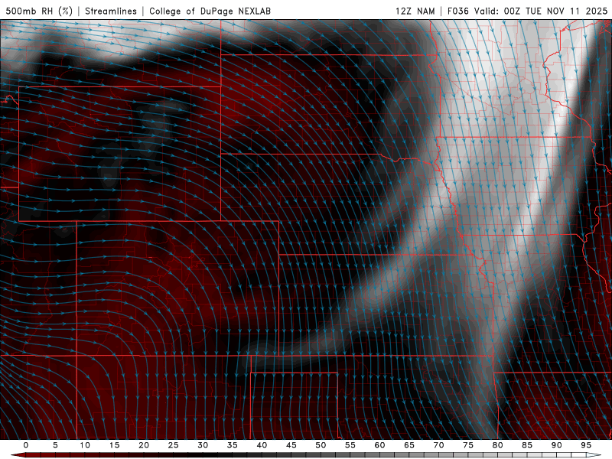Image resolution: width=612 pixels, height=459 pixels.
Task: Click the '5' value on the color scale
Action: coord(55,445)
